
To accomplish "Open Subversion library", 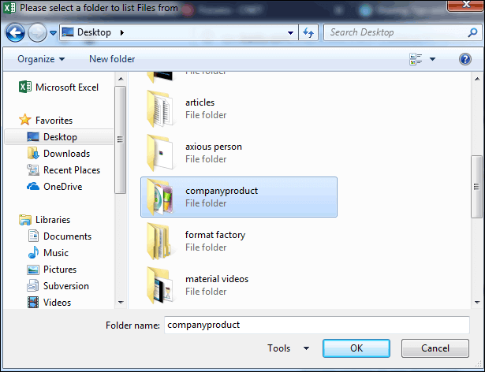I will point(66,286).
